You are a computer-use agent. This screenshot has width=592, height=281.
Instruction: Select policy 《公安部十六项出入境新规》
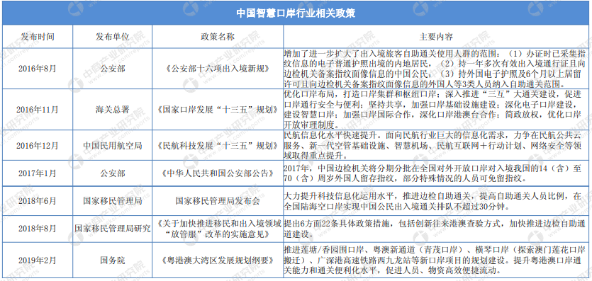pos(218,69)
